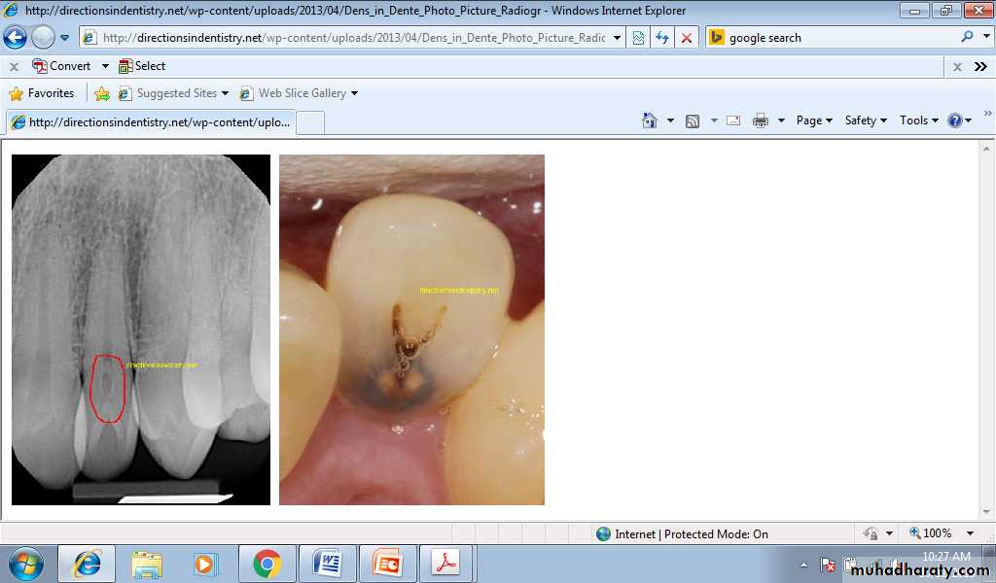Click Add to Favorites Bar star icon
The height and width of the screenshot is (583, 996).
click(102, 93)
